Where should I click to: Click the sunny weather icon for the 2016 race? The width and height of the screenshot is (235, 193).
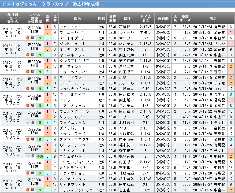[28, 88]
